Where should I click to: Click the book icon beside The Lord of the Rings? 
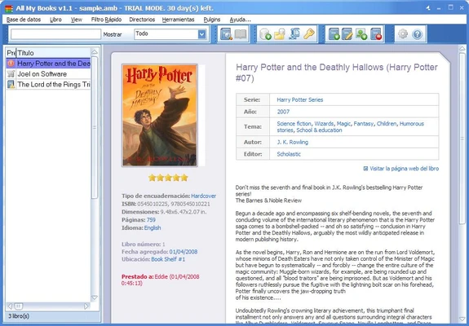(11, 84)
